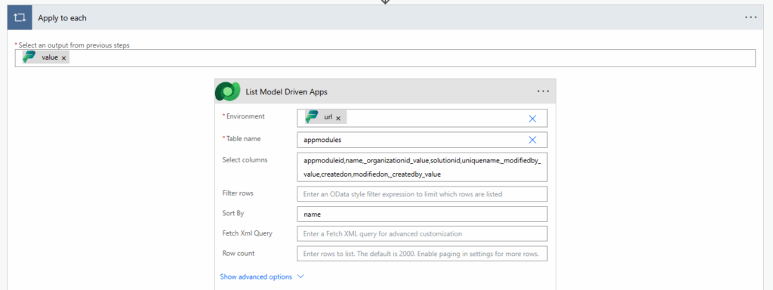Click the Table name appmodules field
Image resolution: width=773 pixels, height=290 pixels.
(422, 140)
